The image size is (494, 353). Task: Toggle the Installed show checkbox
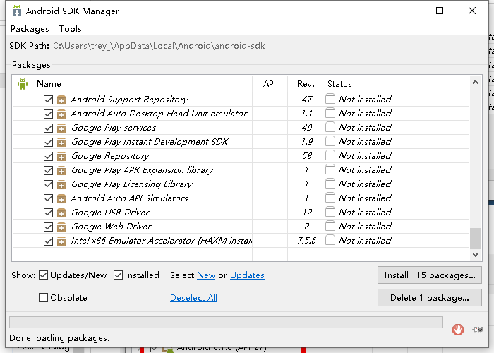pyautogui.click(x=118, y=275)
